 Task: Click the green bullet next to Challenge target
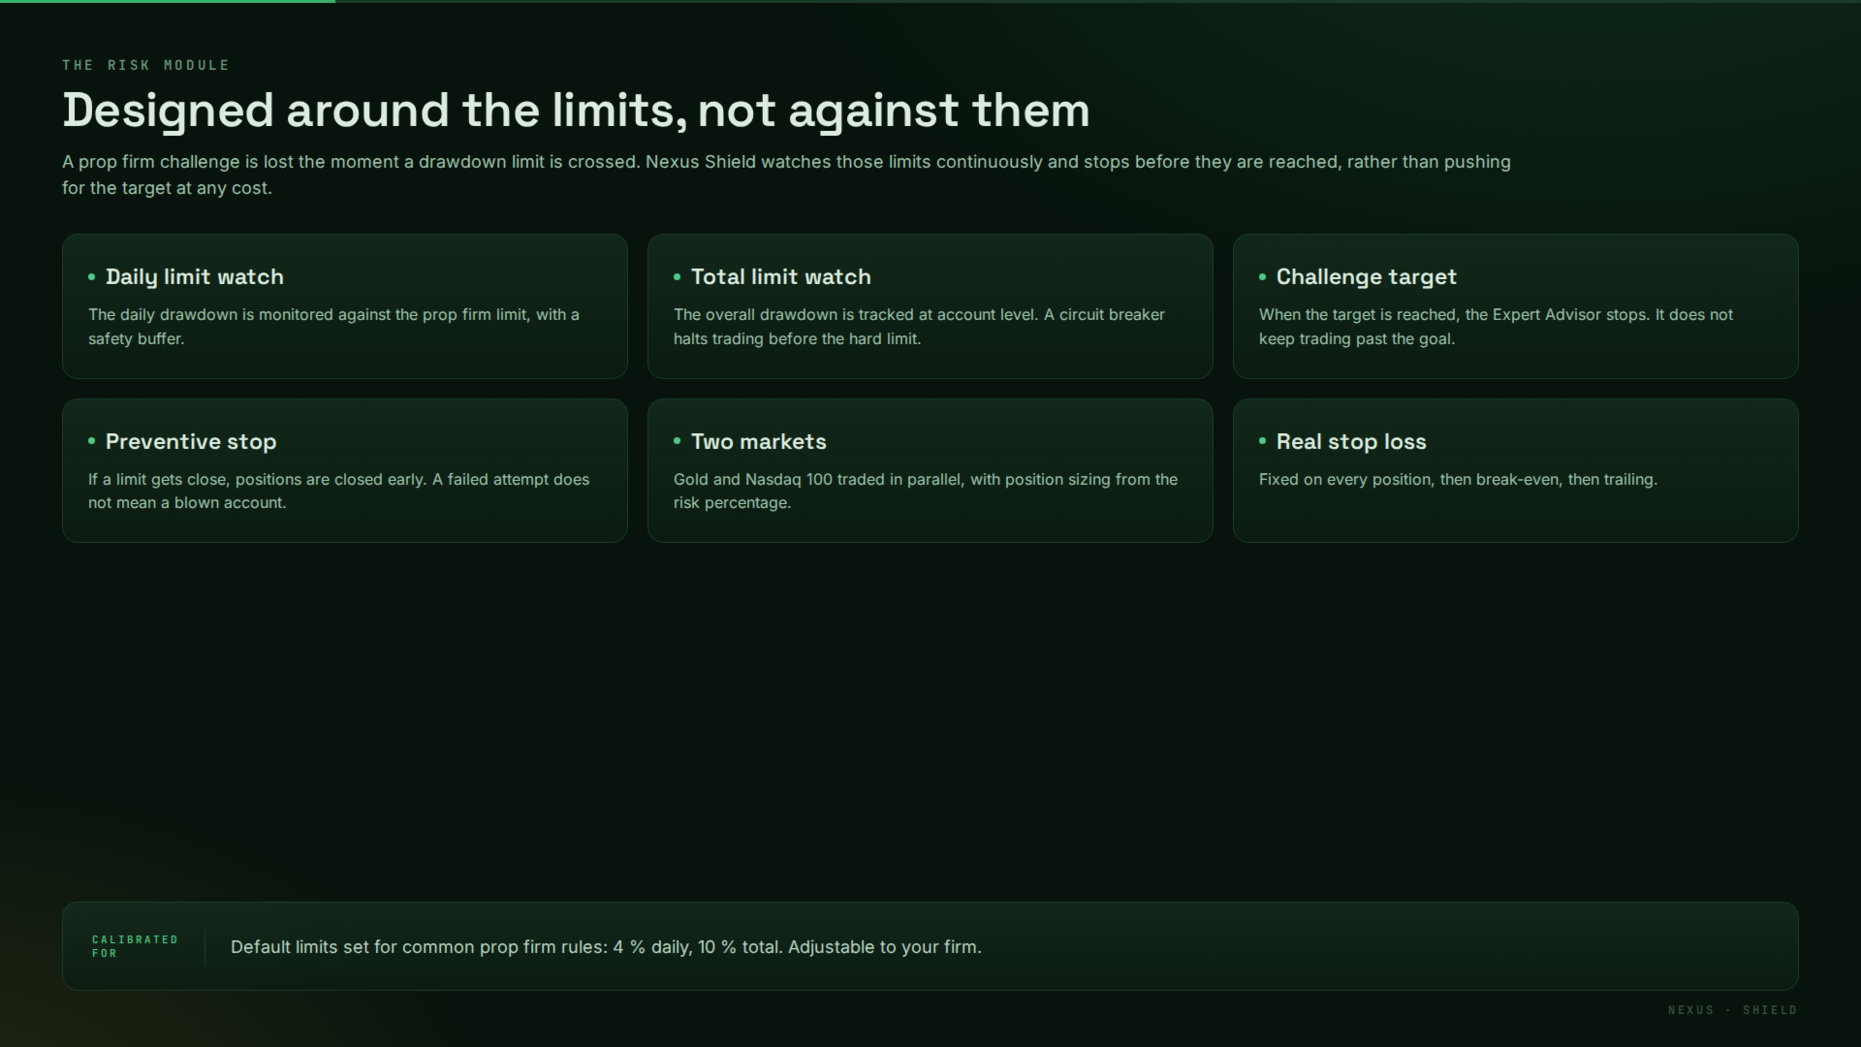click(x=1263, y=277)
